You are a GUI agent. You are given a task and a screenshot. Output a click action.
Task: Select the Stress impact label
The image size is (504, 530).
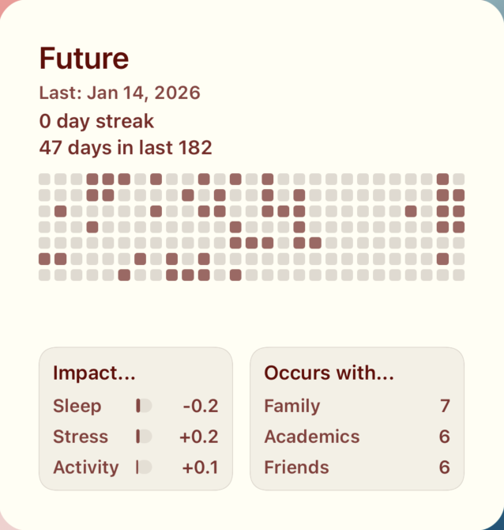coord(81,437)
